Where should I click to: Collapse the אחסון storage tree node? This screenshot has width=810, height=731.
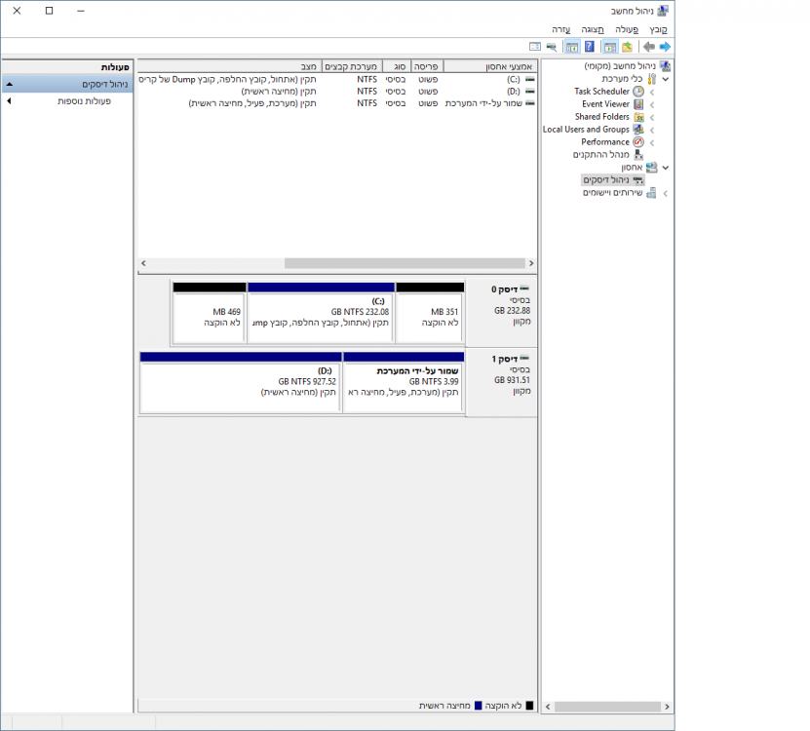666,168
